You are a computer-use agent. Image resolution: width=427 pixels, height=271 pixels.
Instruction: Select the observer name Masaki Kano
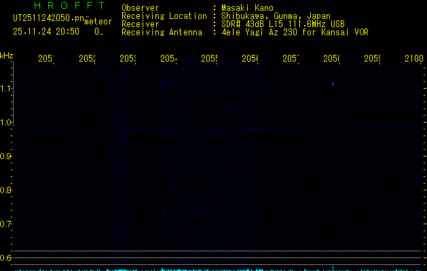[247, 8]
